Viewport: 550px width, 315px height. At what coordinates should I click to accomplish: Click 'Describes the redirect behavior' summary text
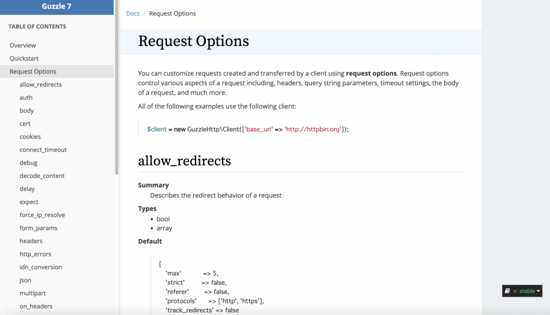(x=216, y=195)
